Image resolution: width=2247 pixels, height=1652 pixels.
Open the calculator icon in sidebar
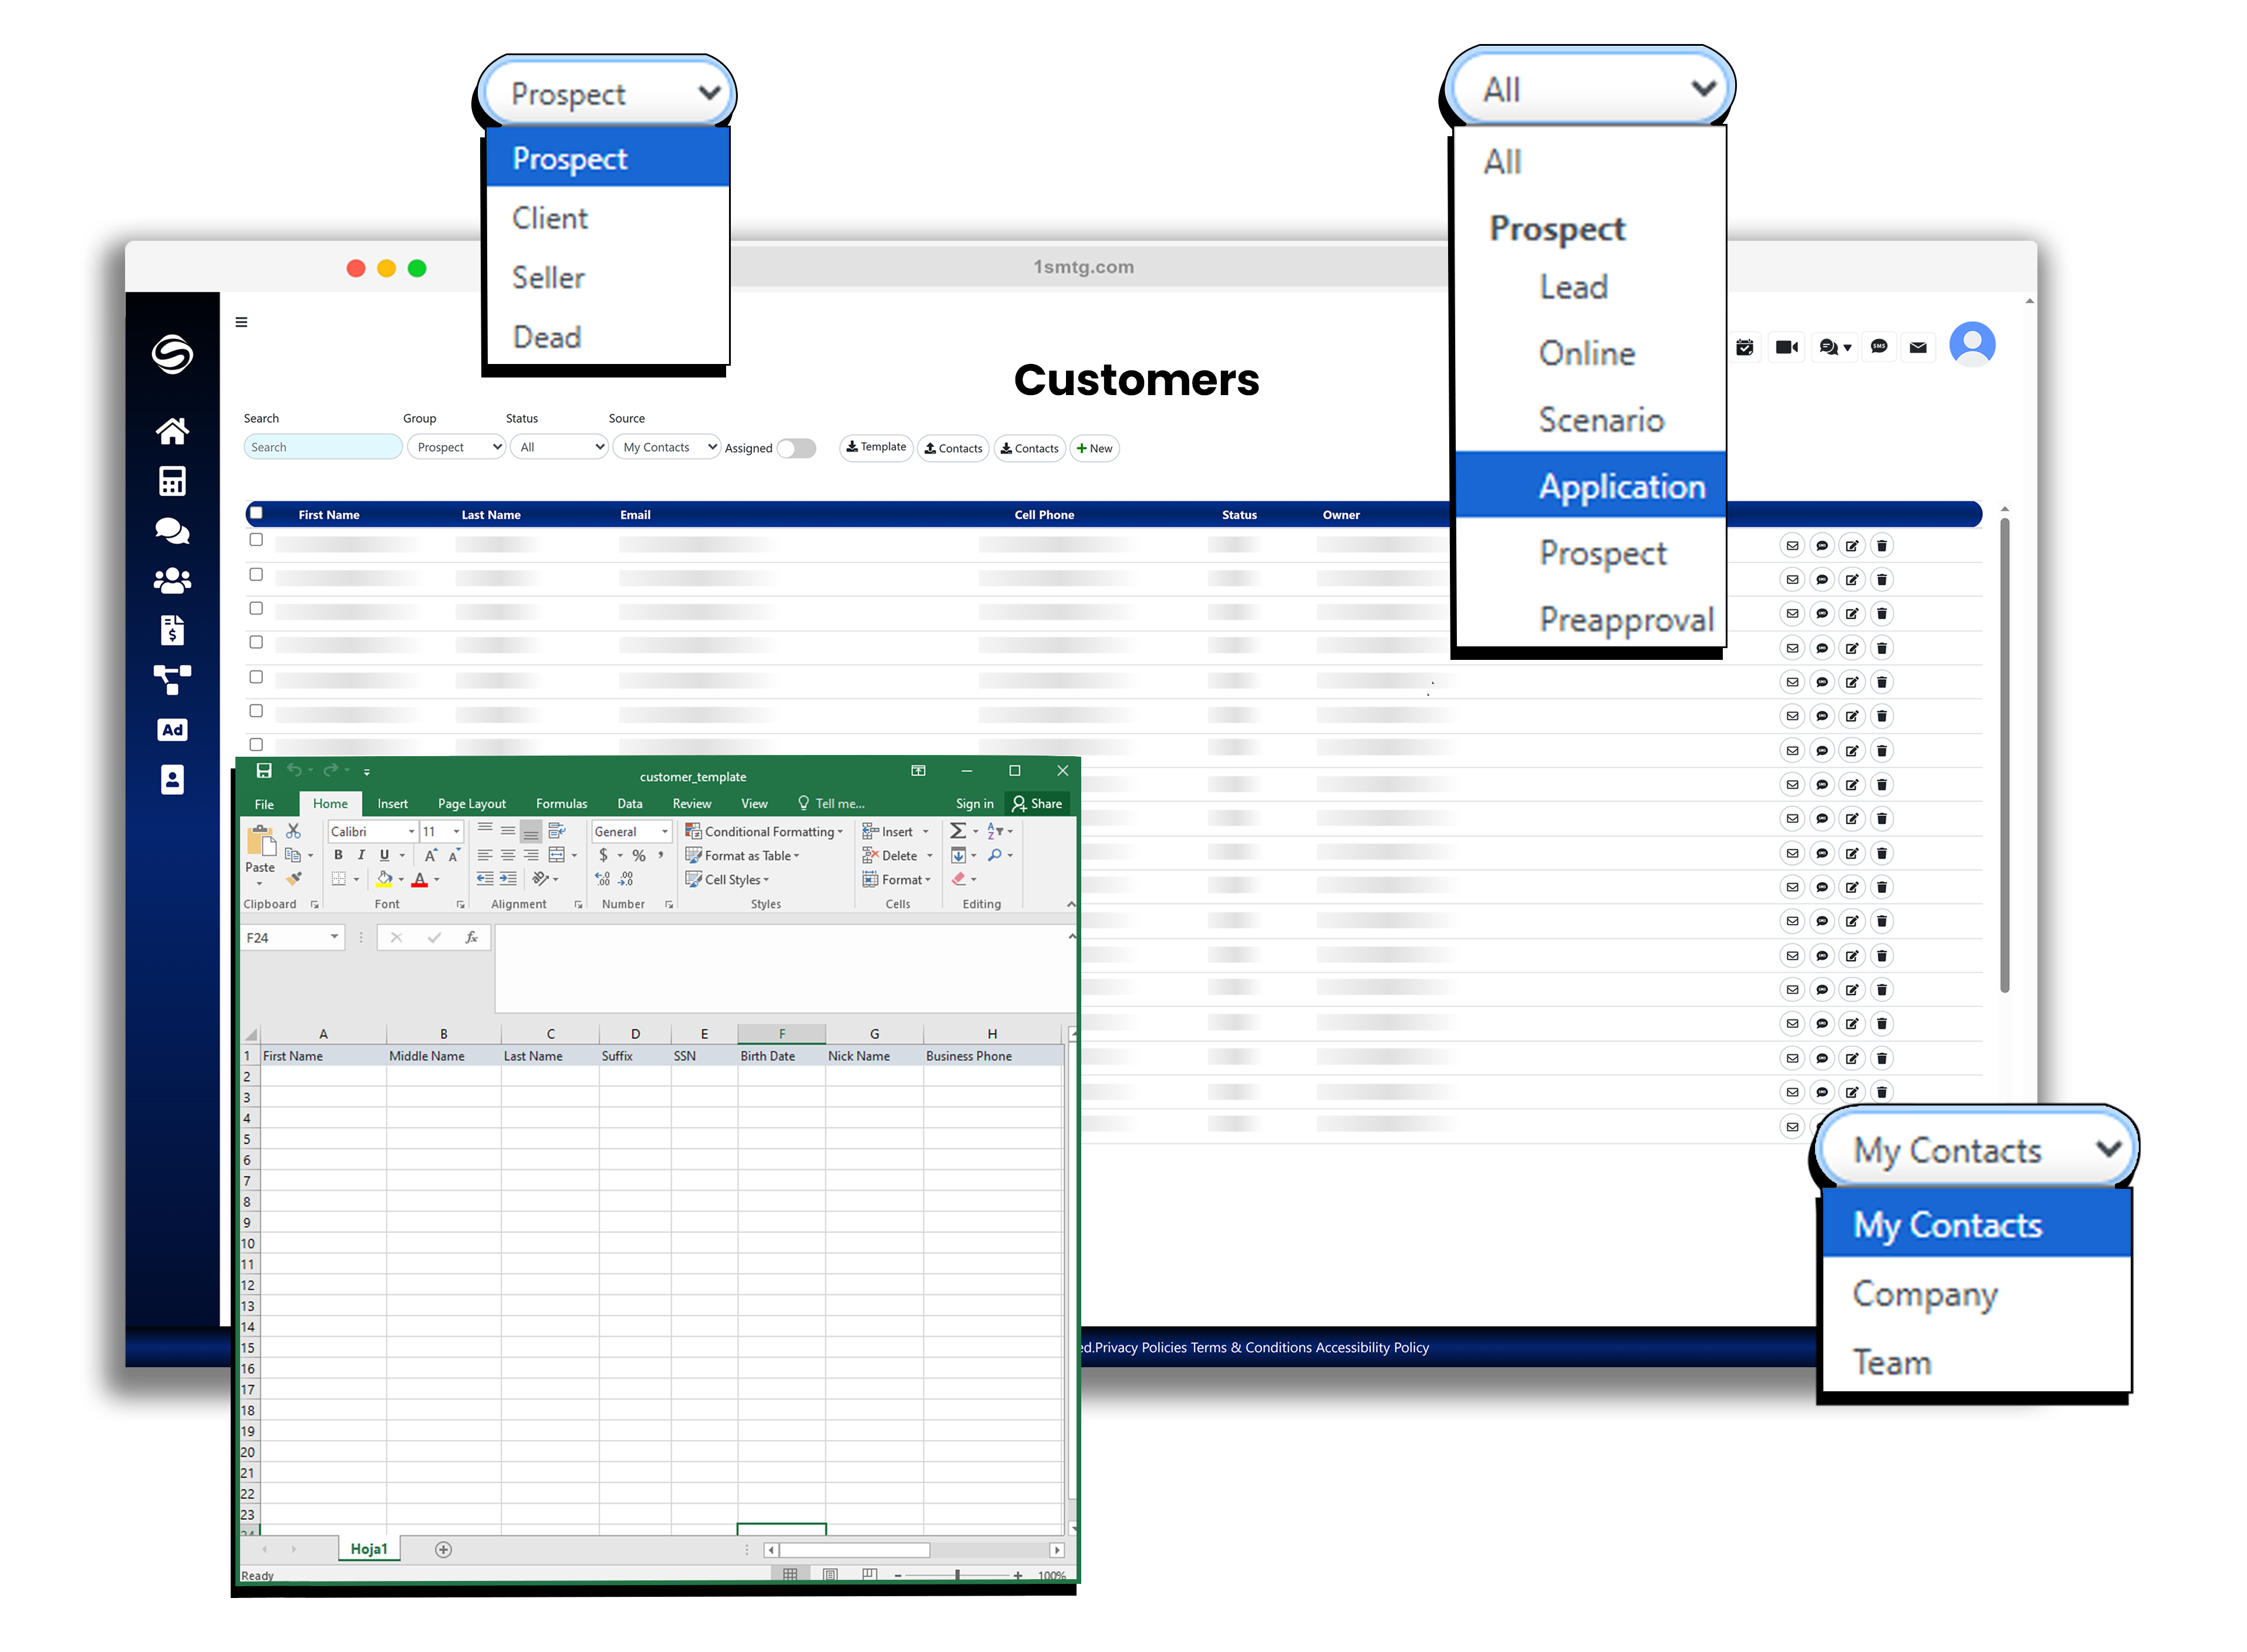tap(172, 481)
